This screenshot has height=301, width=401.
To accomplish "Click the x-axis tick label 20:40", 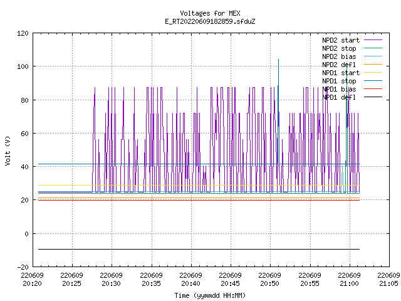I will pos(190,283).
